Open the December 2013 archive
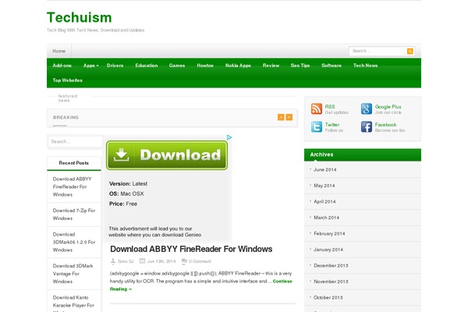Image resolution: width=468 pixels, height=312 pixels. pos(331,265)
